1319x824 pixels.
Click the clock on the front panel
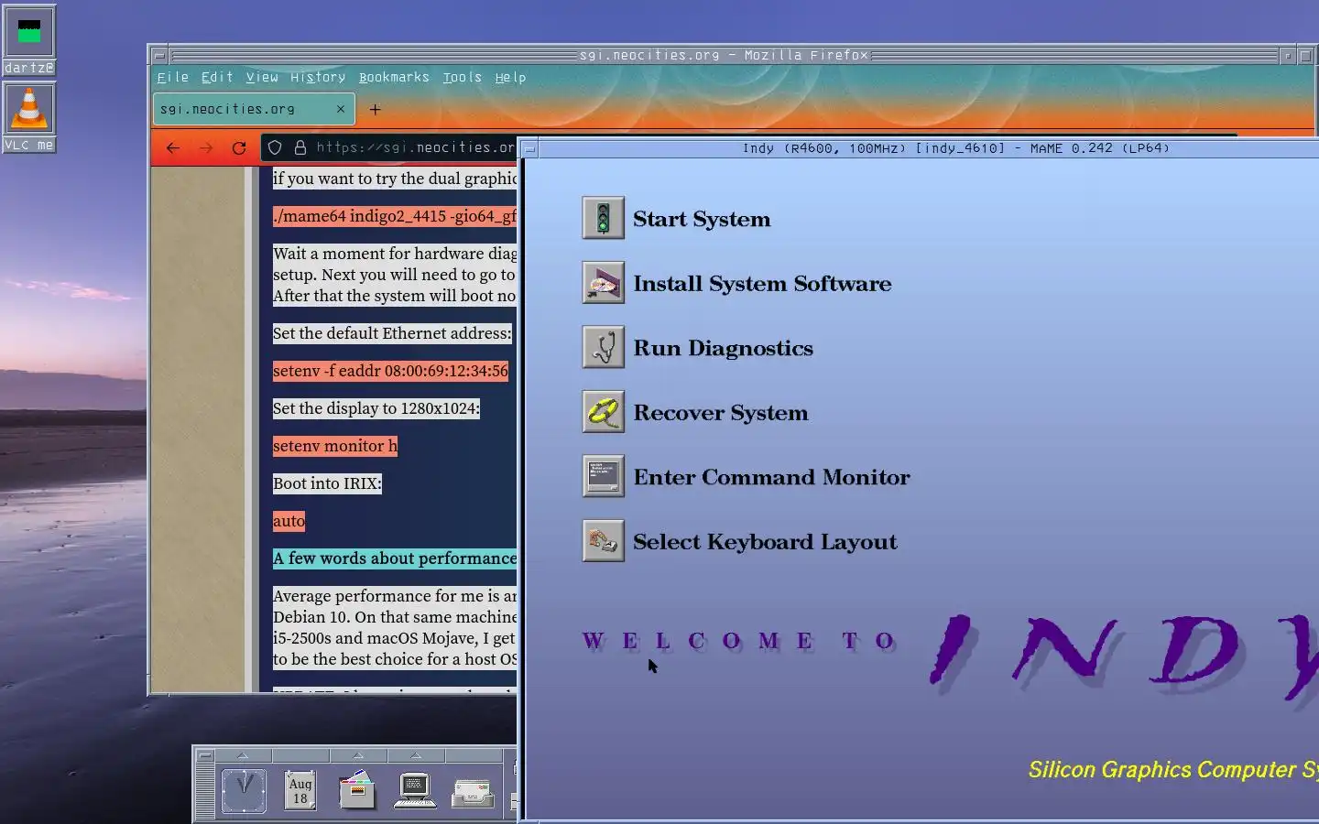point(244,791)
